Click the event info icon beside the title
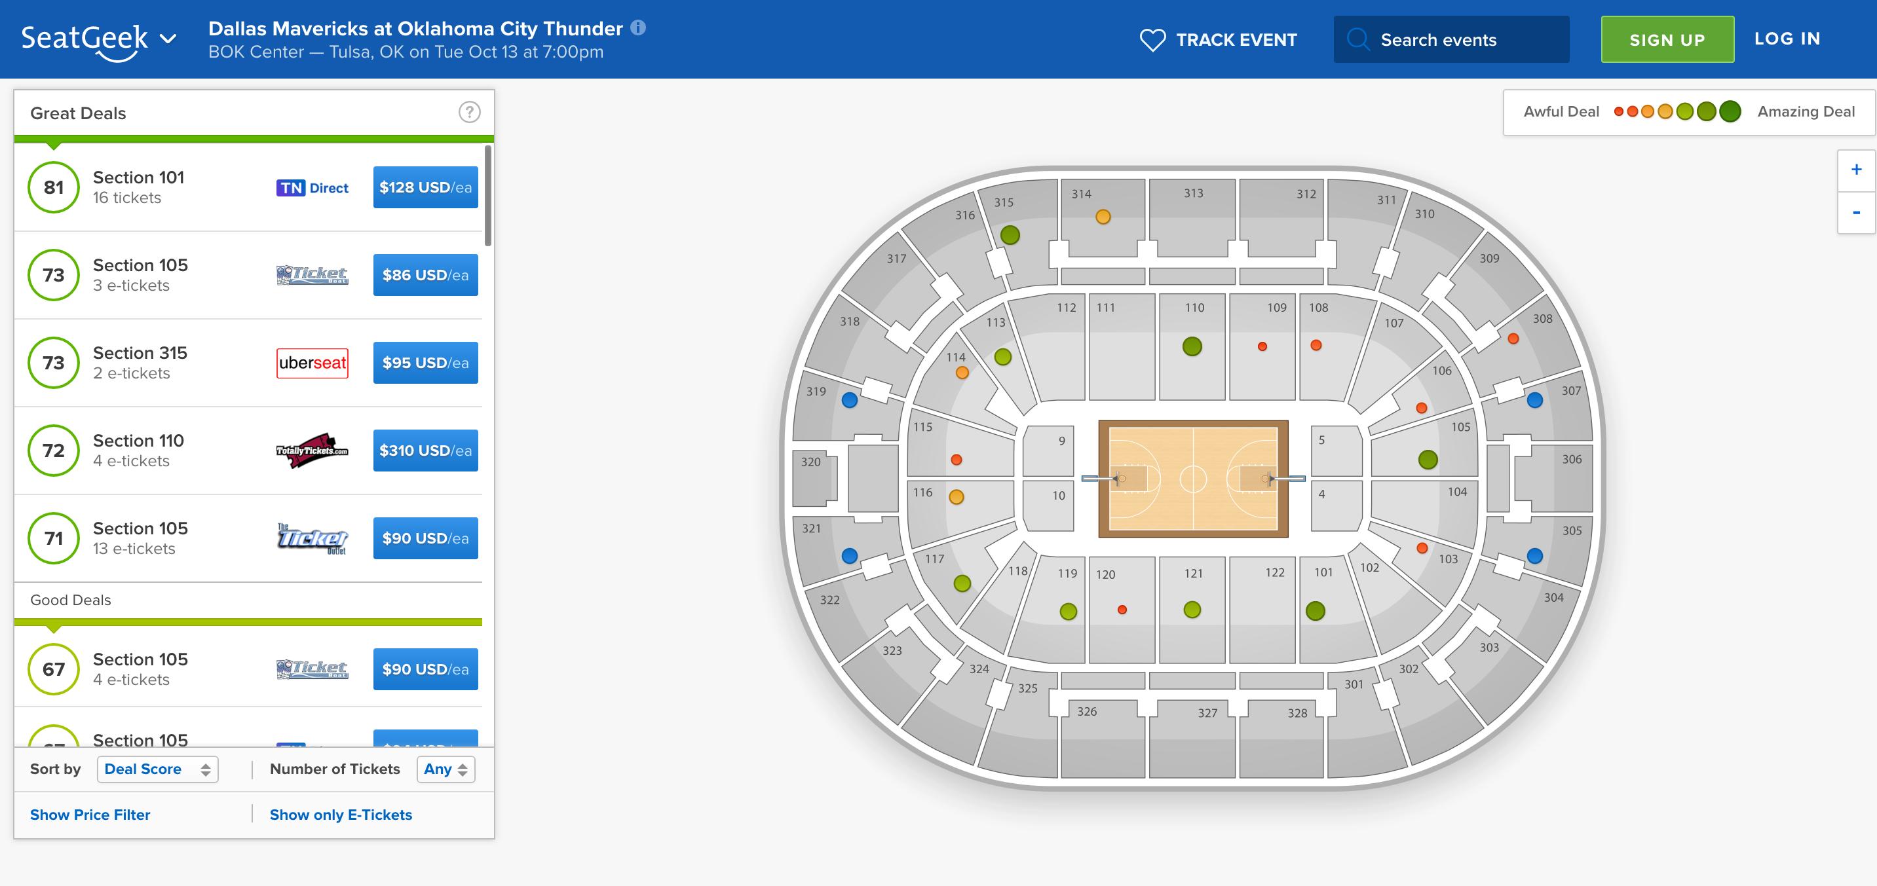This screenshot has height=886, width=1877. [638, 28]
